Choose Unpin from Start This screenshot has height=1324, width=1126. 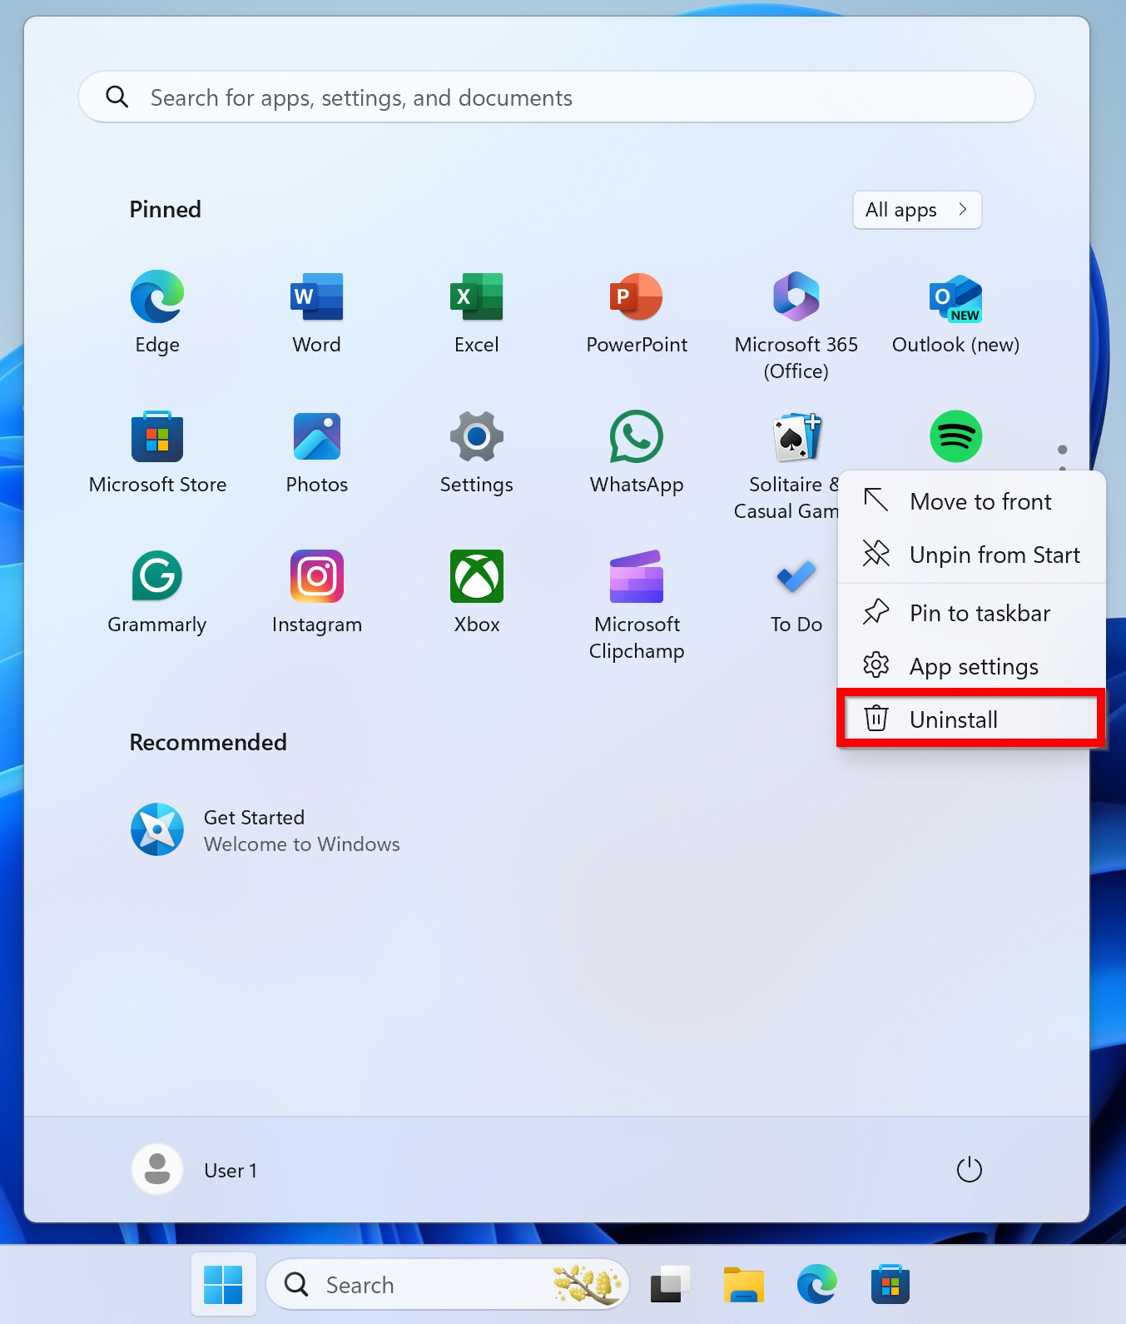tap(972, 555)
